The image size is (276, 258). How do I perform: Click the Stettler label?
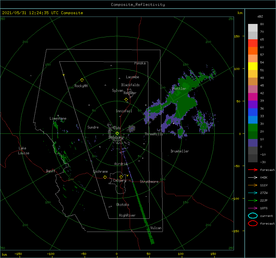point(179,89)
